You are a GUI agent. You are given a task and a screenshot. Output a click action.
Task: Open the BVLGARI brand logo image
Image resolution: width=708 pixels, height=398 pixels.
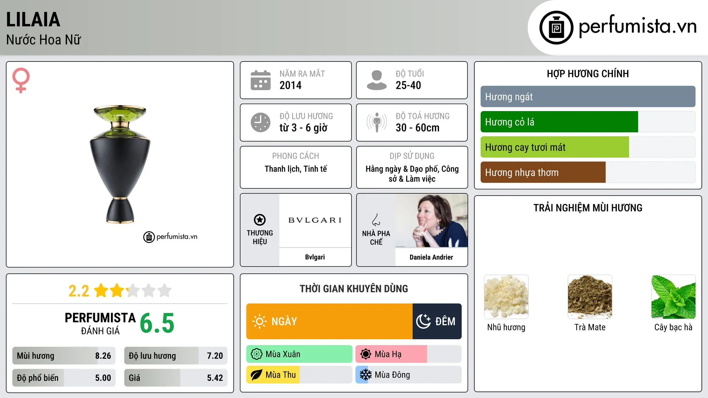[x=315, y=220]
